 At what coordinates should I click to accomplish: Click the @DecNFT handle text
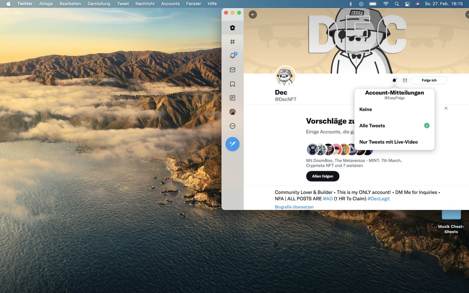pyautogui.click(x=286, y=99)
